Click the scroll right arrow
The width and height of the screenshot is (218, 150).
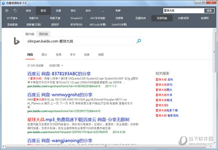[211, 146]
